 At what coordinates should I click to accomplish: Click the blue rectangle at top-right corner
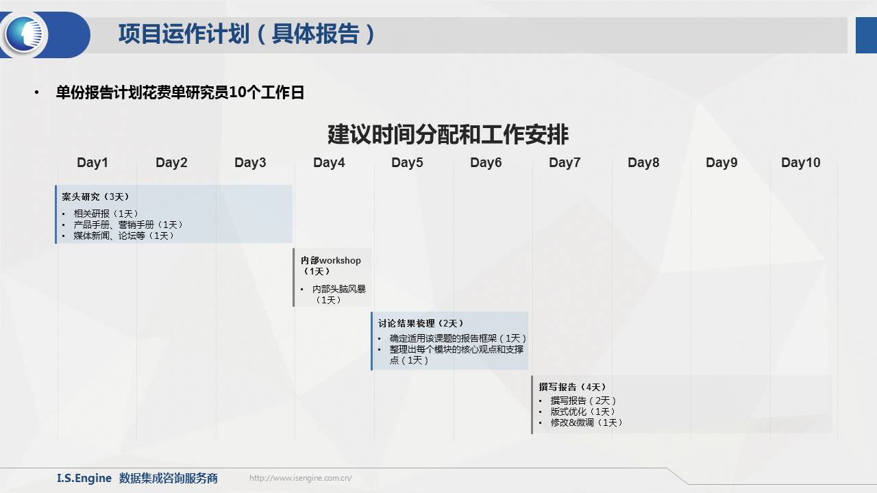pos(866,35)
